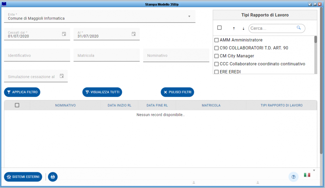The image size is (325, 188).
Task: Sort by NOMINATIVO column header
Action: [x=65, y=105]
